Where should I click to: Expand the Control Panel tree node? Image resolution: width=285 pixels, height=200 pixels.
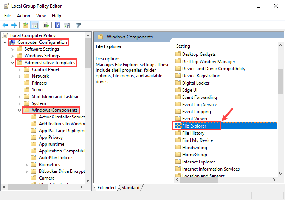coord(20,69)
